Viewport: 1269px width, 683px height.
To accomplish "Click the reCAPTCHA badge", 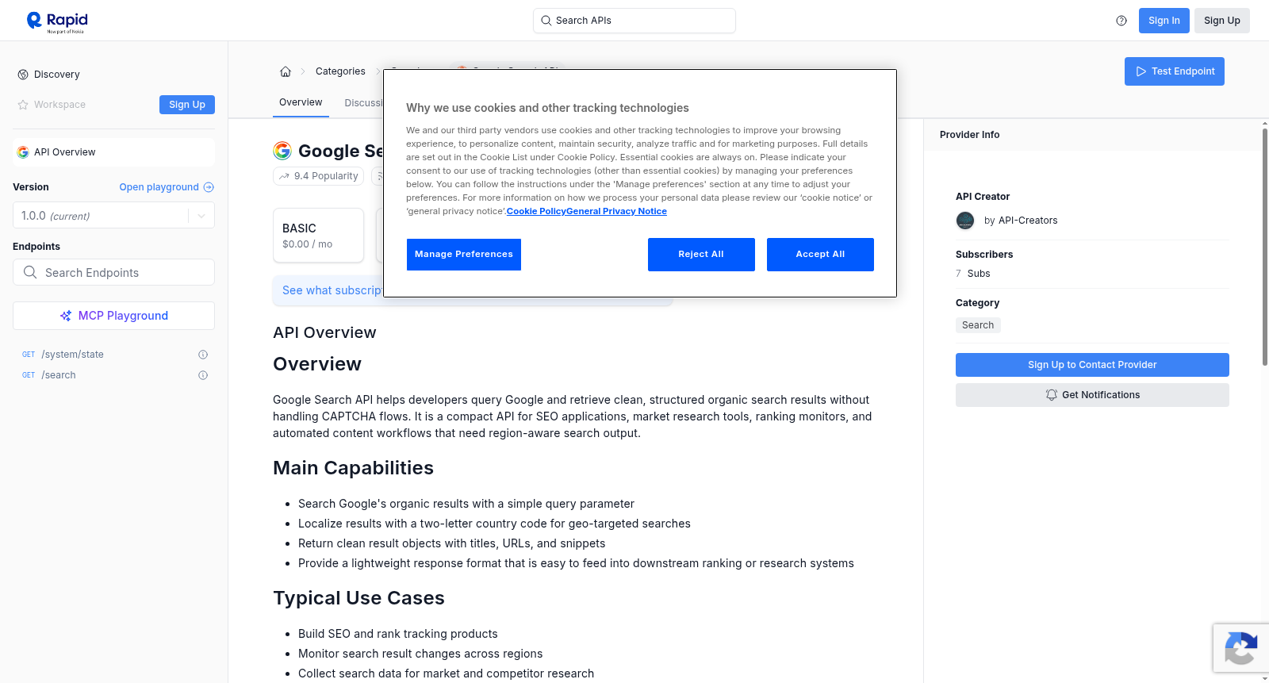I will click(x=1240, y=648).
